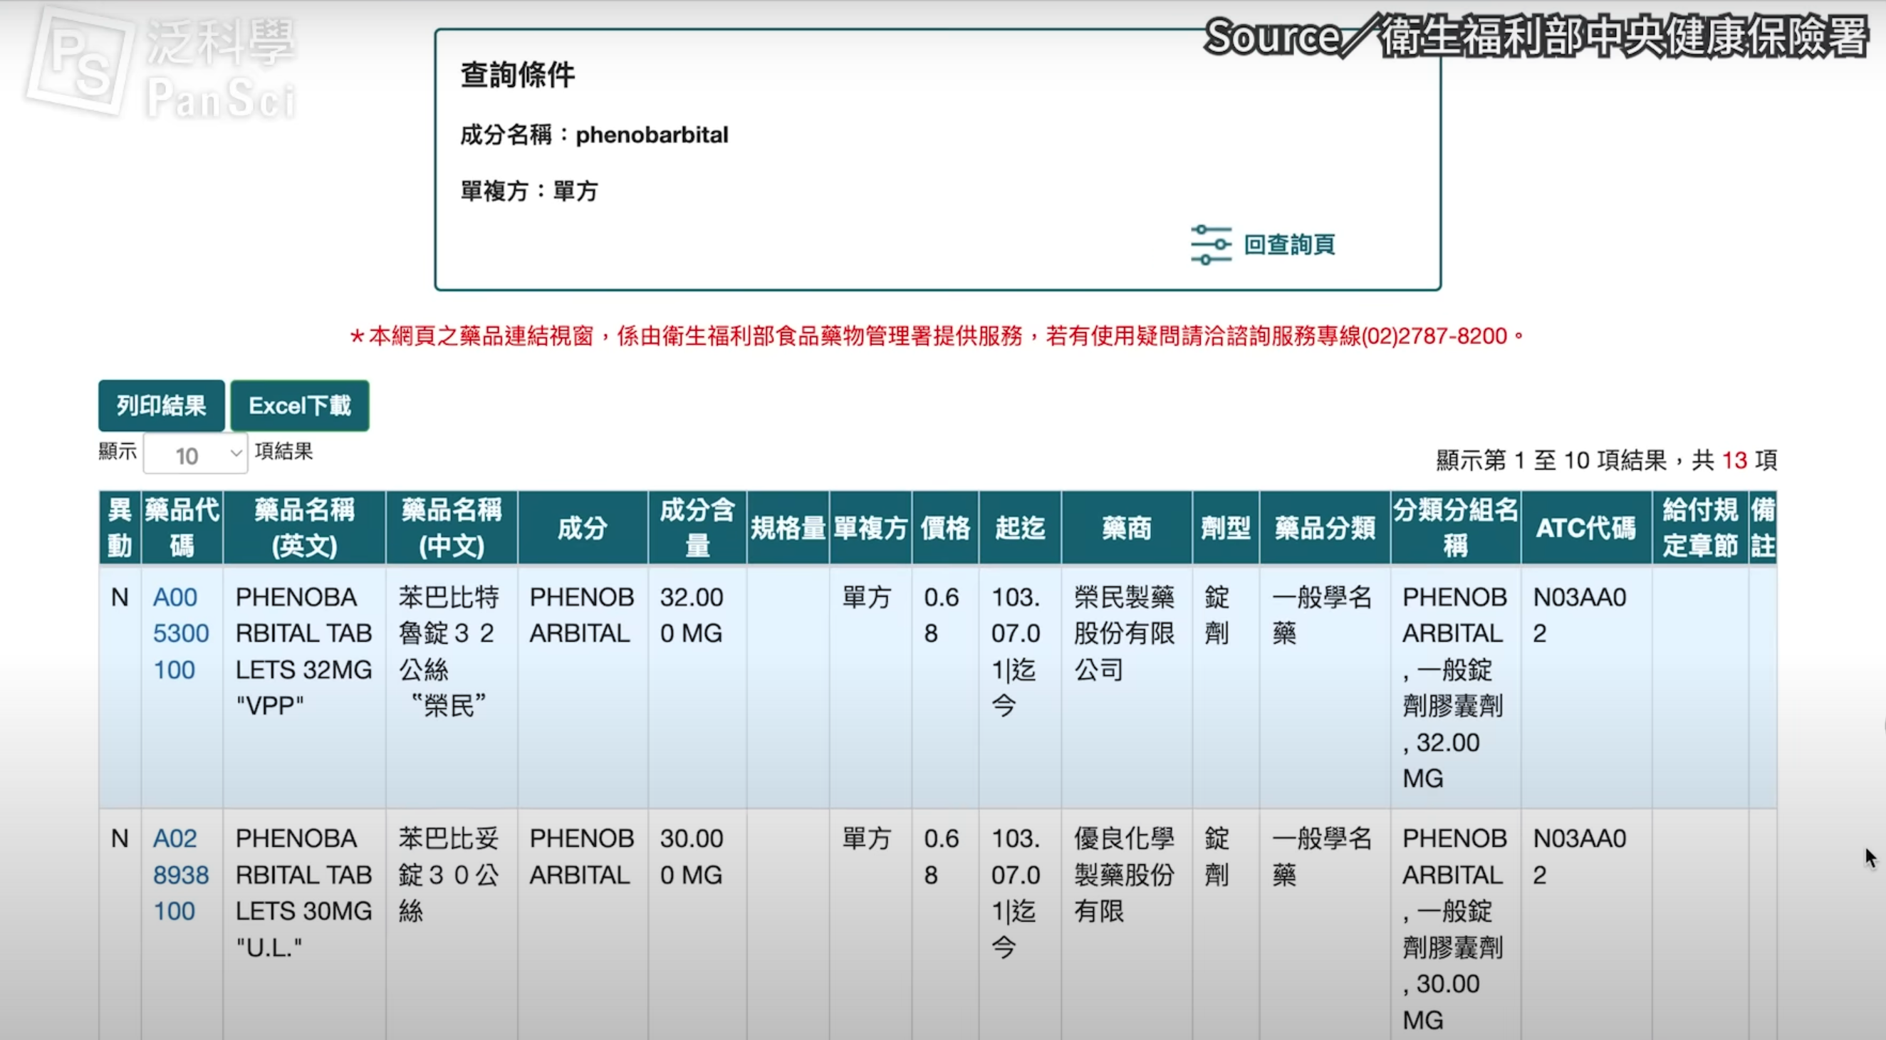Open drug code A005300100 link
The image size is (1886, 1040).
coord(180,633)
